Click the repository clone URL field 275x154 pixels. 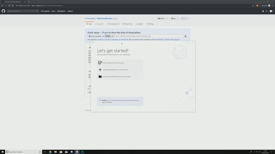pos(149,36)
